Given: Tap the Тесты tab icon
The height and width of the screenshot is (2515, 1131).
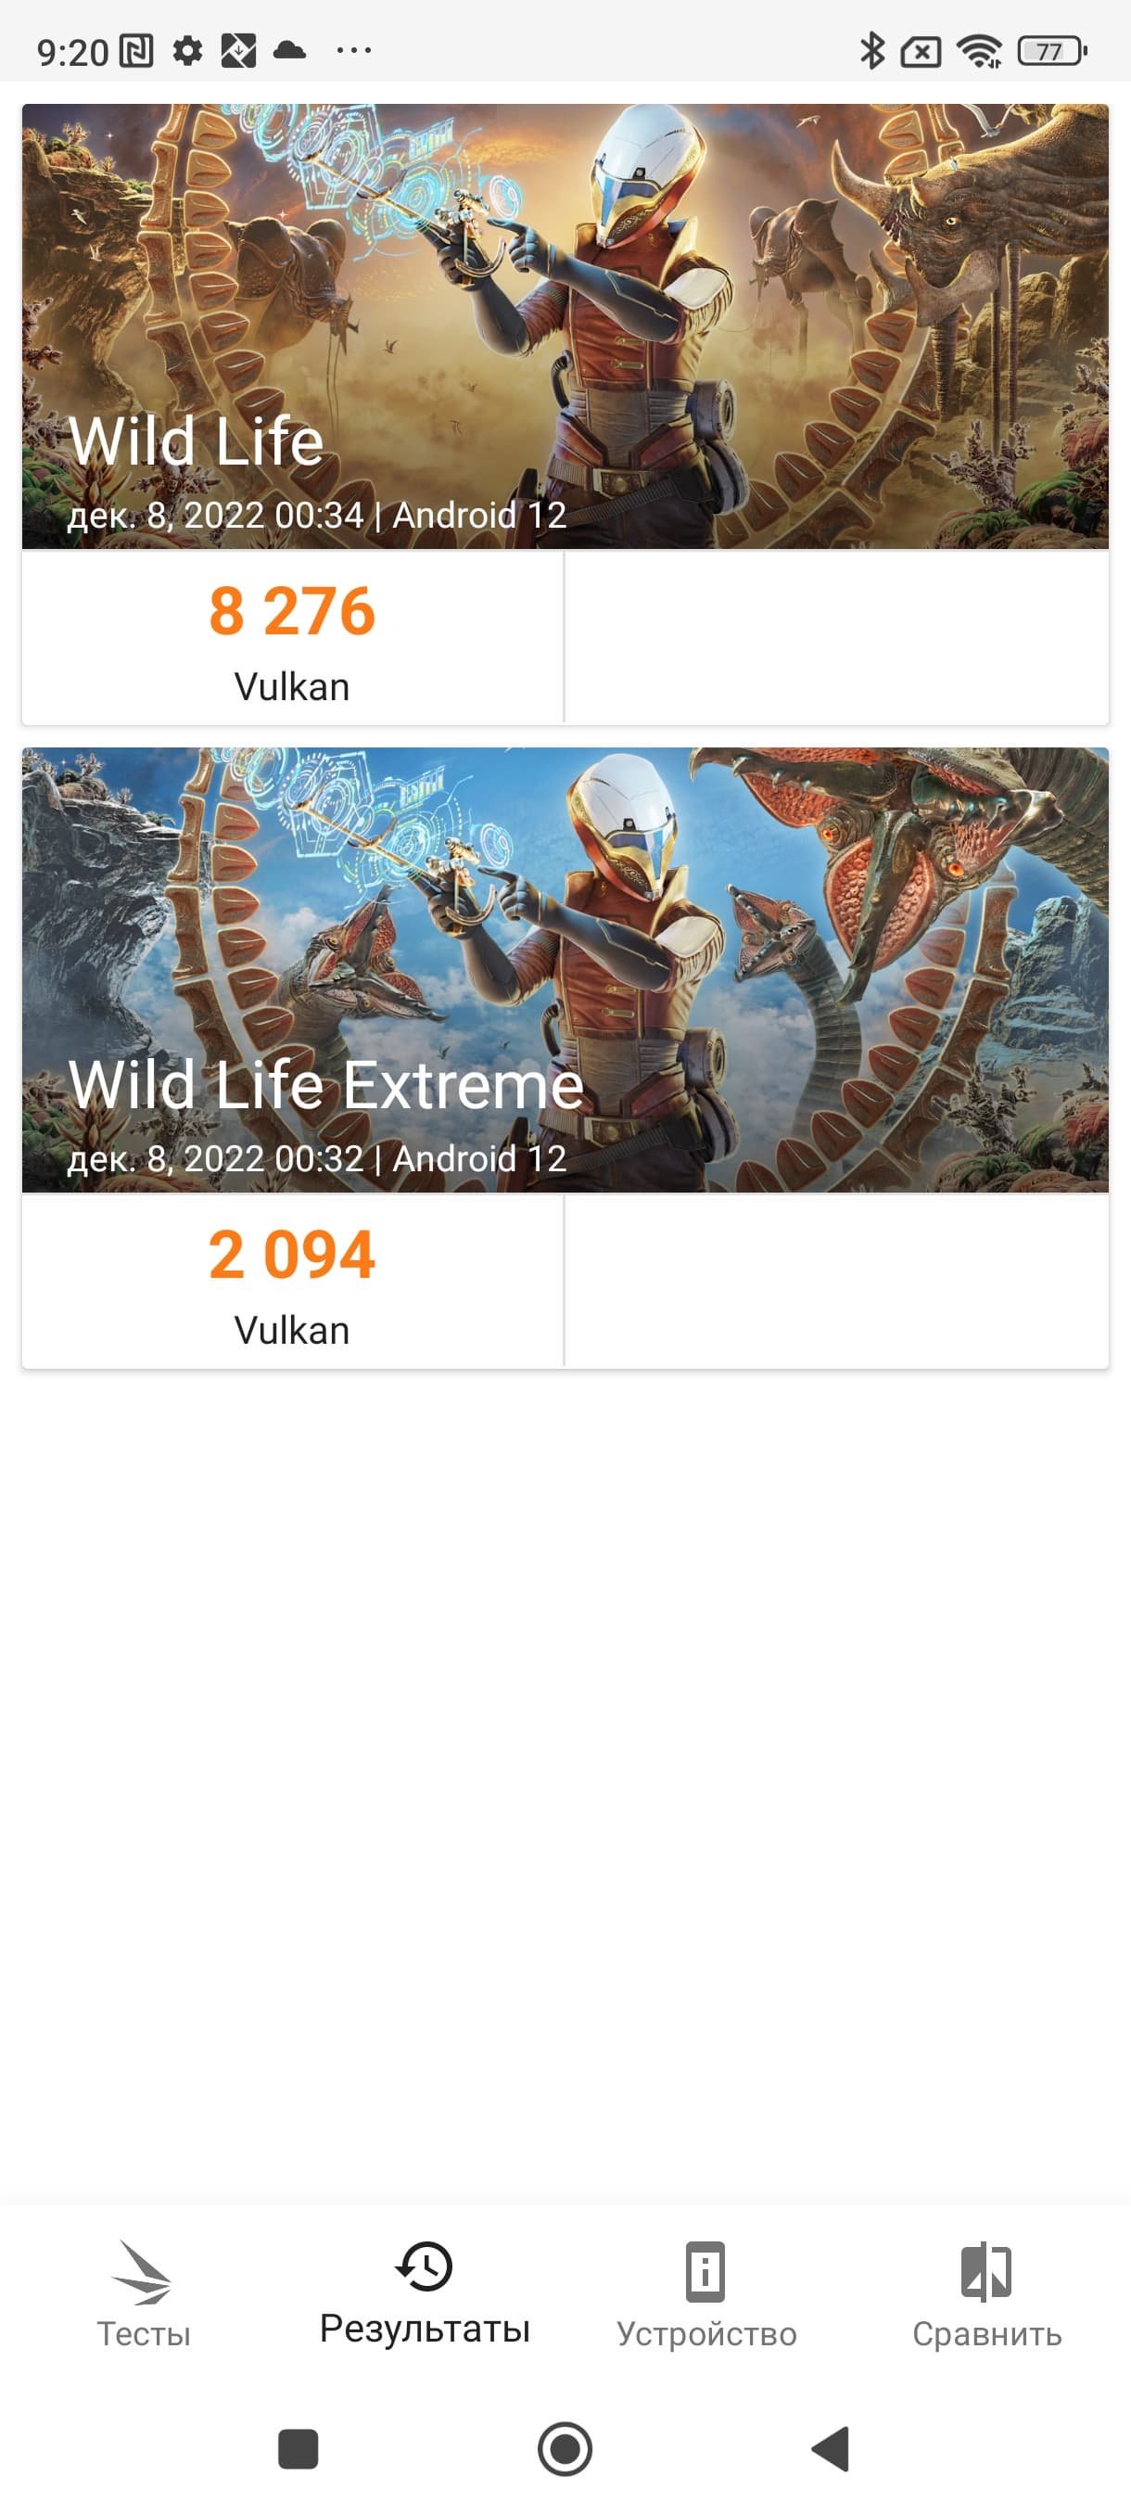Looking at the screenshot, I should tap(144, 2273).
